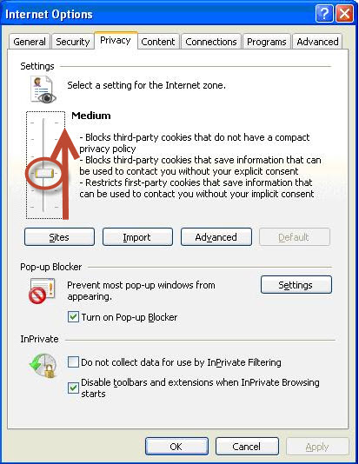Screen dimensions: 359x464
Task: Switch to the General tab
Action: point(30,42)
